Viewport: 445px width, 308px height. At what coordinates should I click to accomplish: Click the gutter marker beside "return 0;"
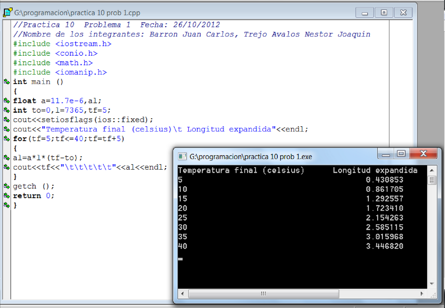pos(7,195)
